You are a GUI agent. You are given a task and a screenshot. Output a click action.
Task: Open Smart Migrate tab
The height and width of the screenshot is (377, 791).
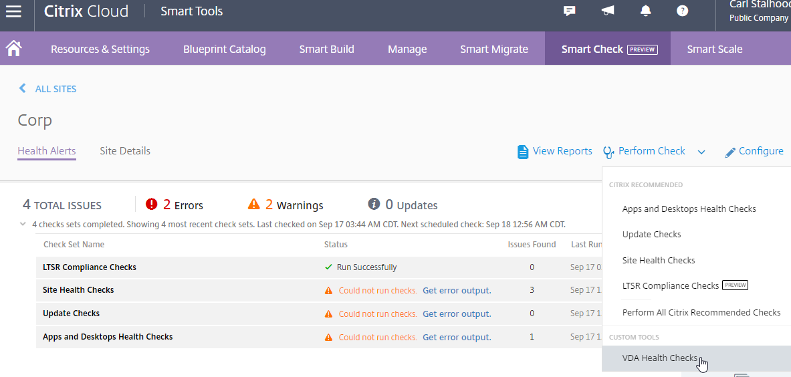point(494,49)
